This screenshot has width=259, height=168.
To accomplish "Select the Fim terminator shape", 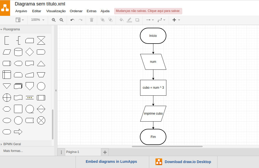I will [153, 137].
